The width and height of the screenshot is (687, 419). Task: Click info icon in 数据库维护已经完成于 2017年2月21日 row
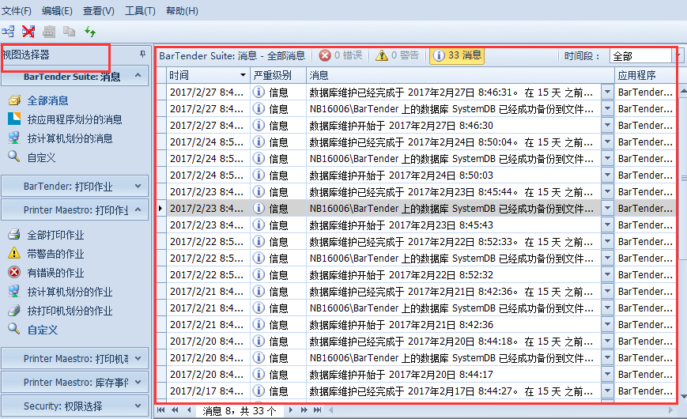click(x=259, y=292)
